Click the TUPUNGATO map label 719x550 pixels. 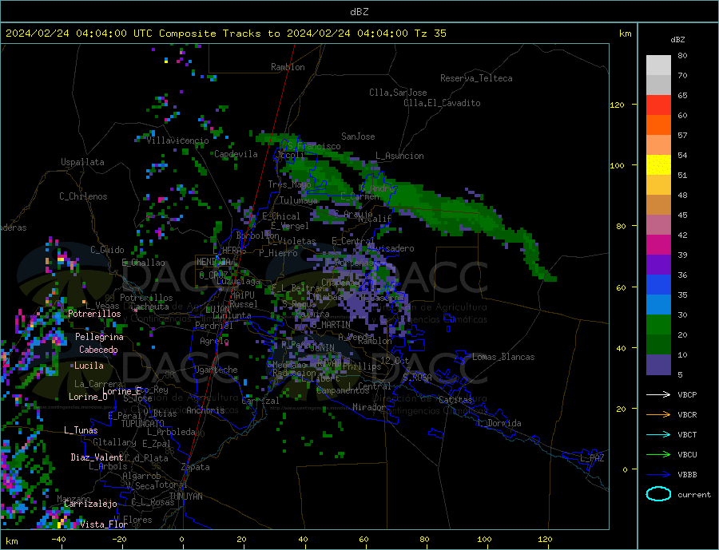tap(142, 424)
